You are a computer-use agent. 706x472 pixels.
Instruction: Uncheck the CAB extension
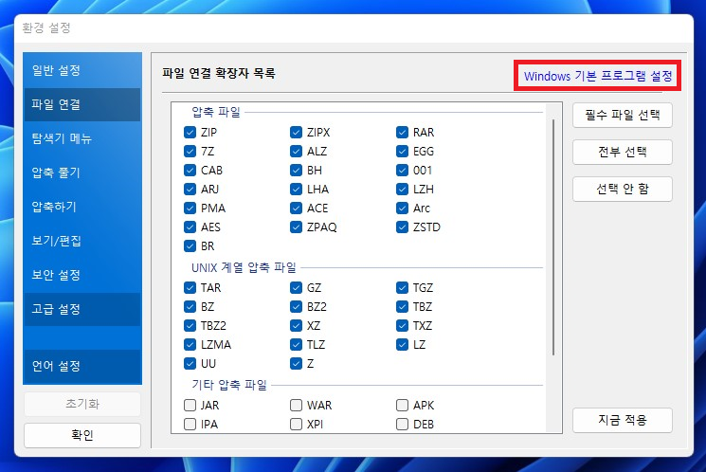[x=190, y=171]
